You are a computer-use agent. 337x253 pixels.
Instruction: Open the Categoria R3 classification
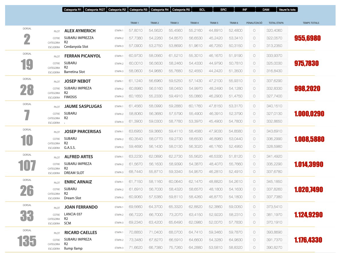(x=138, y=10)
